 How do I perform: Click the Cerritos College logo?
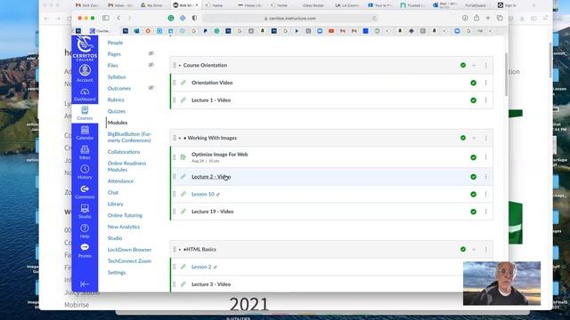tap(85, 48)
